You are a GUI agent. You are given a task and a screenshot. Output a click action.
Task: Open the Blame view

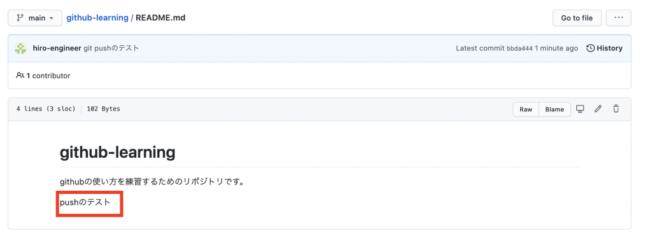(555, 109)
